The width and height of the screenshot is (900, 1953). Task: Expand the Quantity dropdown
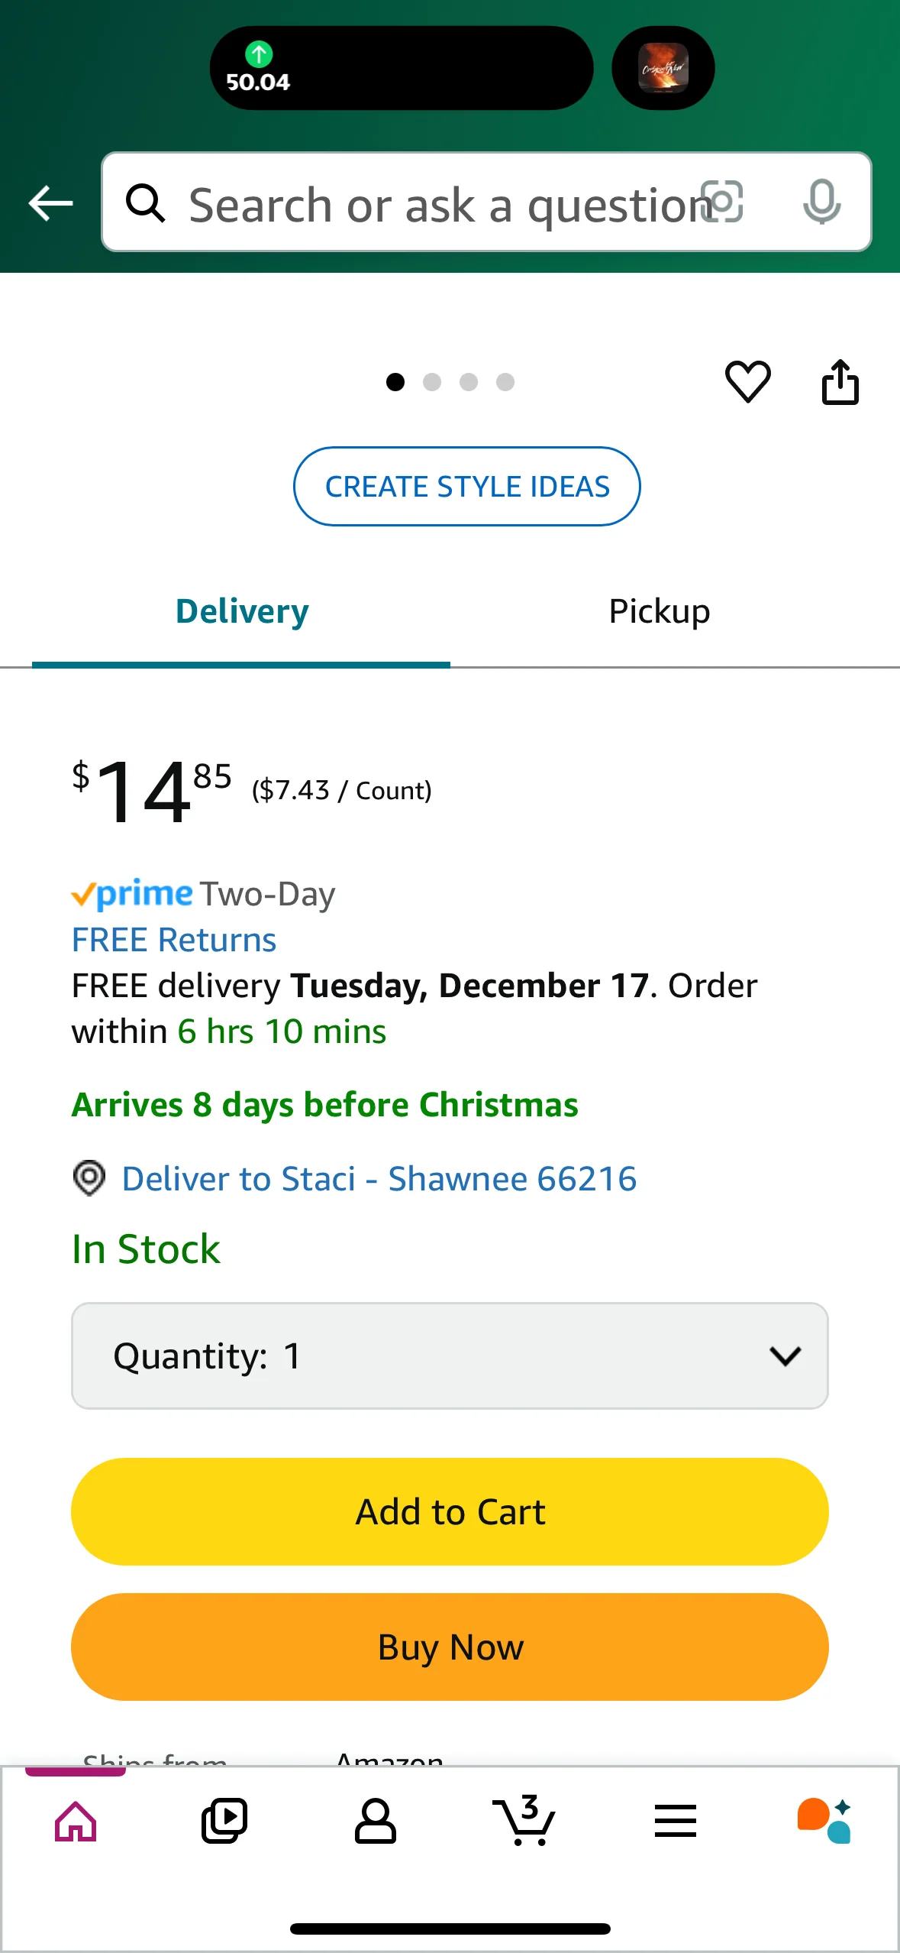click(450, 1356)
